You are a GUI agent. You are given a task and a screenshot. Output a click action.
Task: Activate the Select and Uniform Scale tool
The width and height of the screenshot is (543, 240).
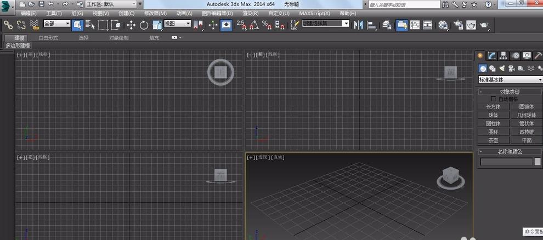[x=157, y=25]
